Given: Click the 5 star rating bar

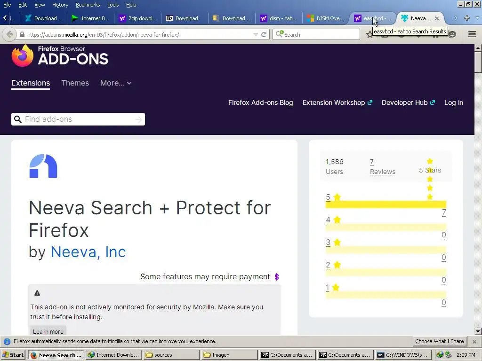Looking at the screenshot, I should 386,204.
